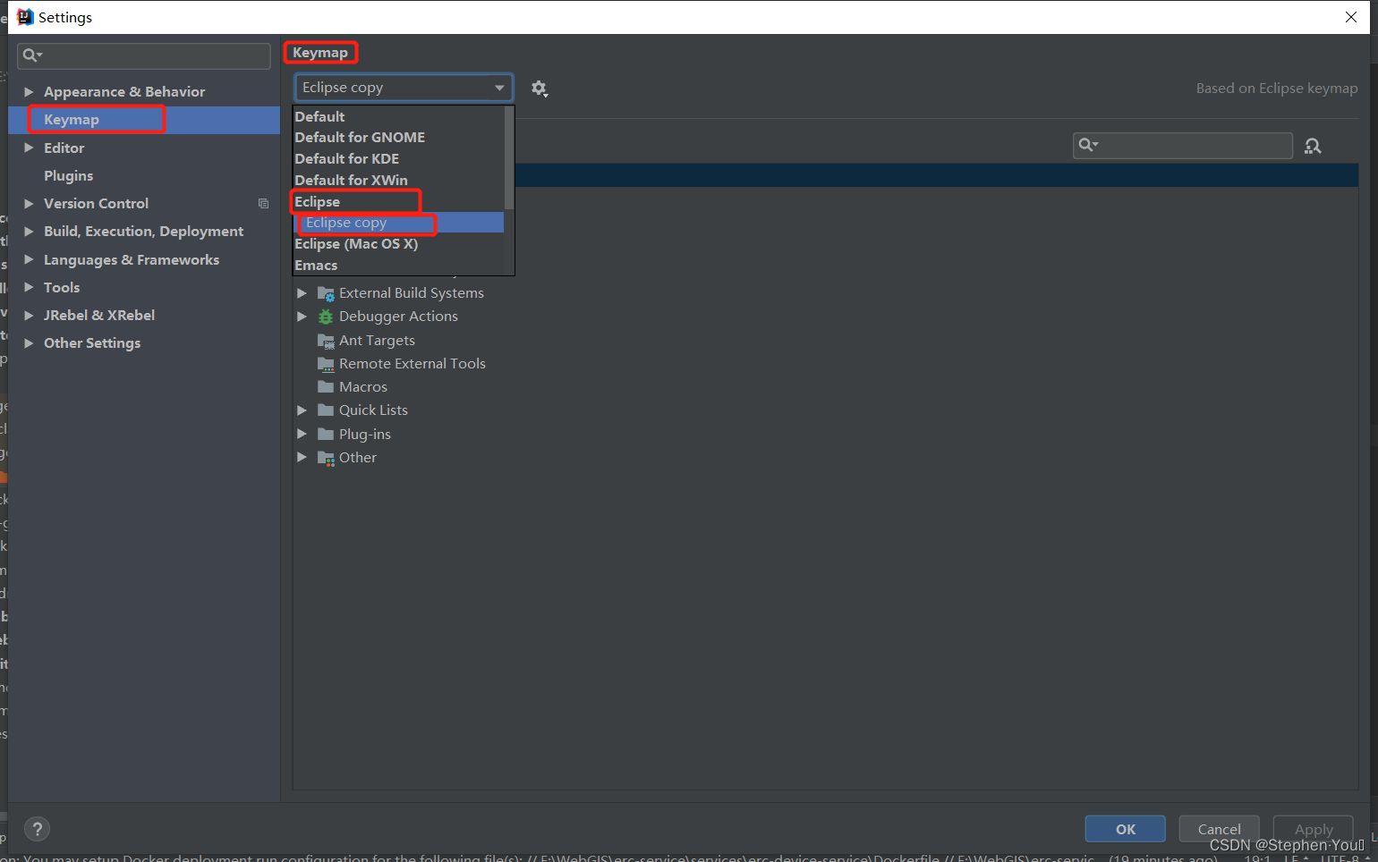Image resolution: width=1378 pixels, height=862 pixels.
Task: Click Find Actions by Shortcut icon
Action: tap(1313, 146)
